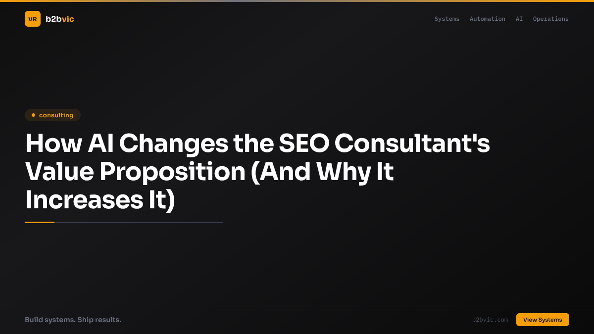The image size is (594, 334).
Task: Toggle the consulting category pill
Action: (x=52, y=115)
